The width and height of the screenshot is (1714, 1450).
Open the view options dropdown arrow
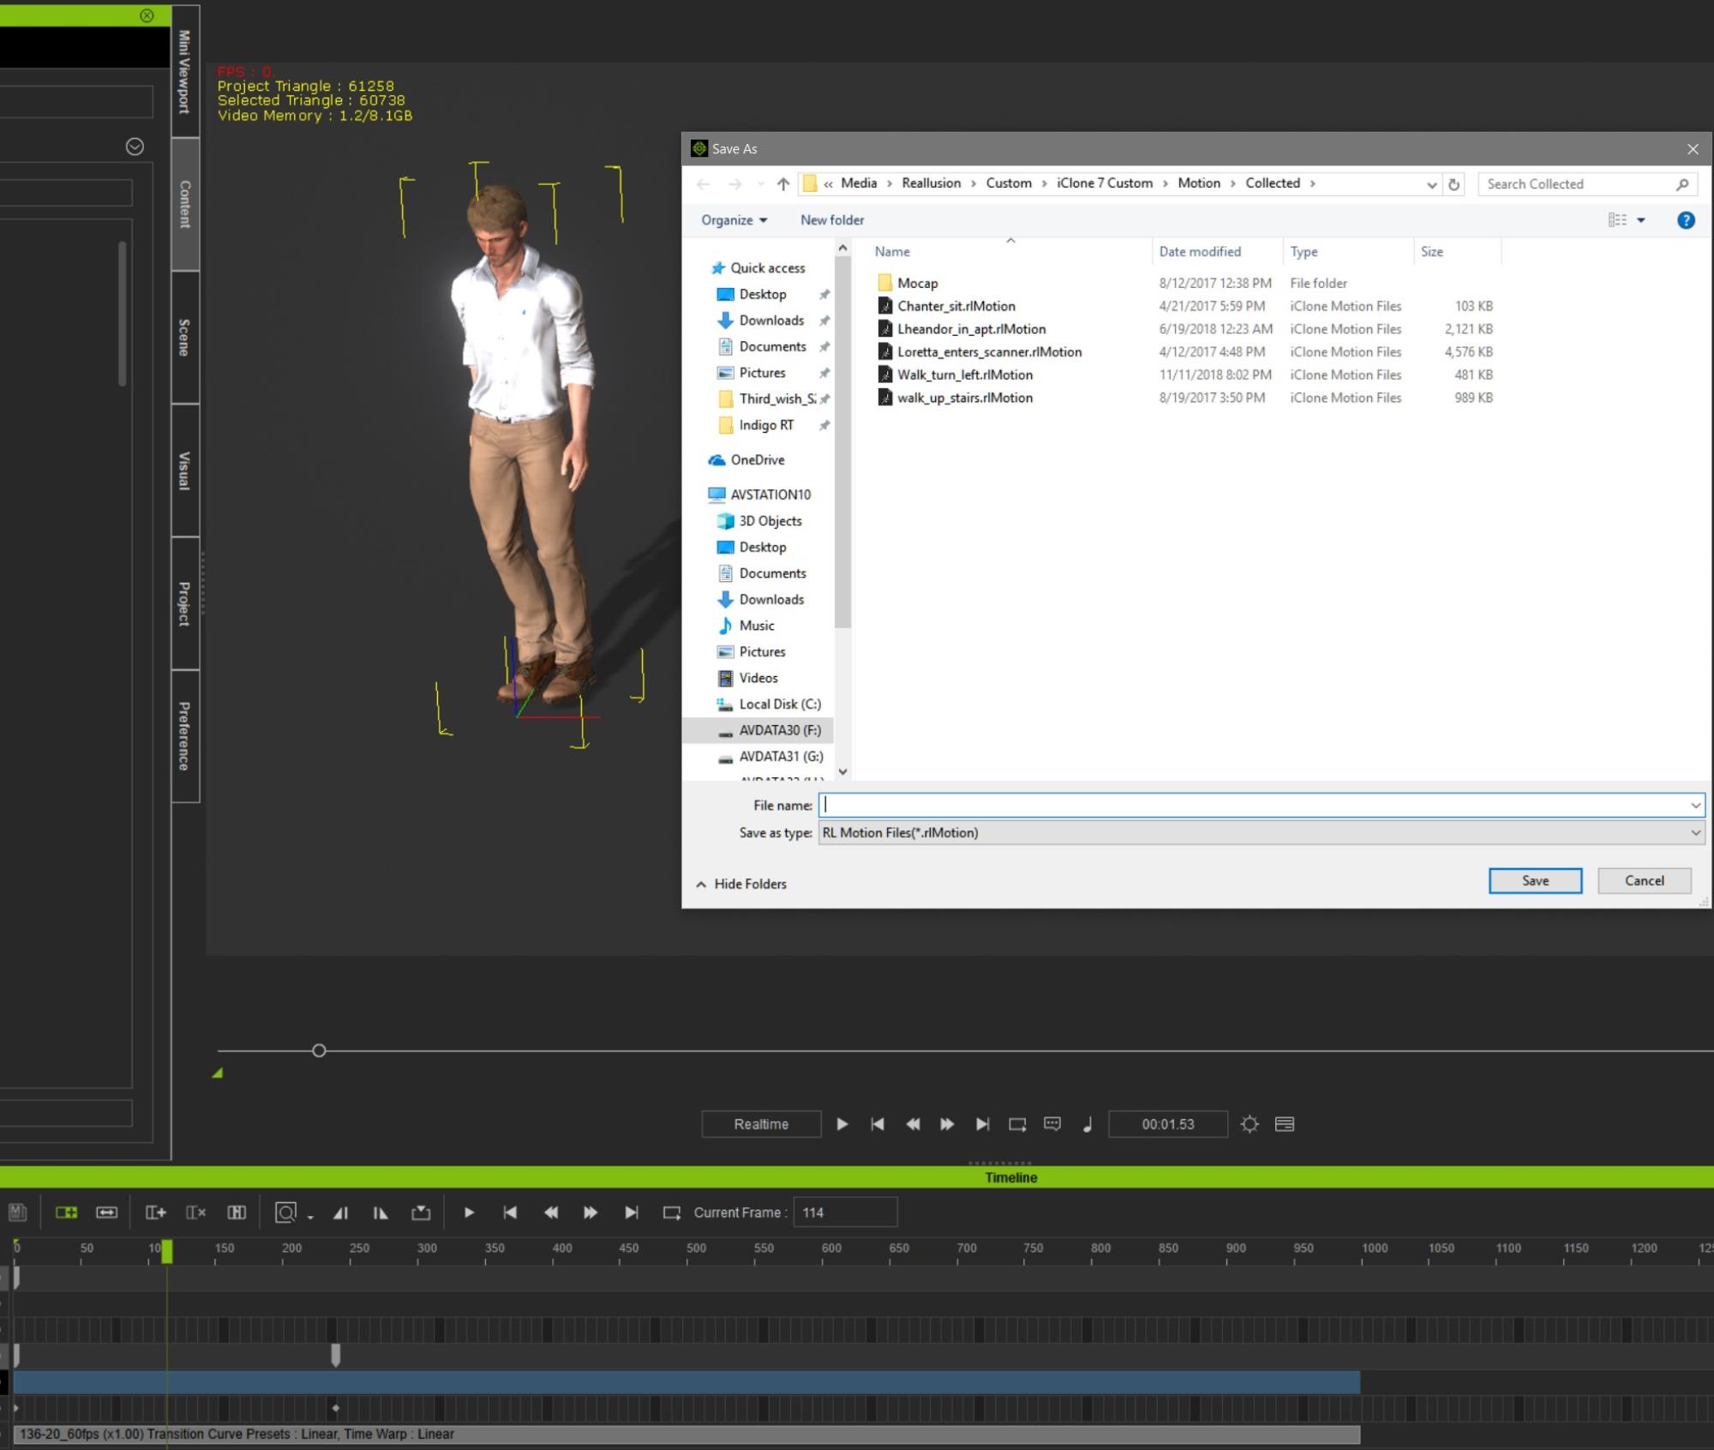click(x=1641, y=220)
